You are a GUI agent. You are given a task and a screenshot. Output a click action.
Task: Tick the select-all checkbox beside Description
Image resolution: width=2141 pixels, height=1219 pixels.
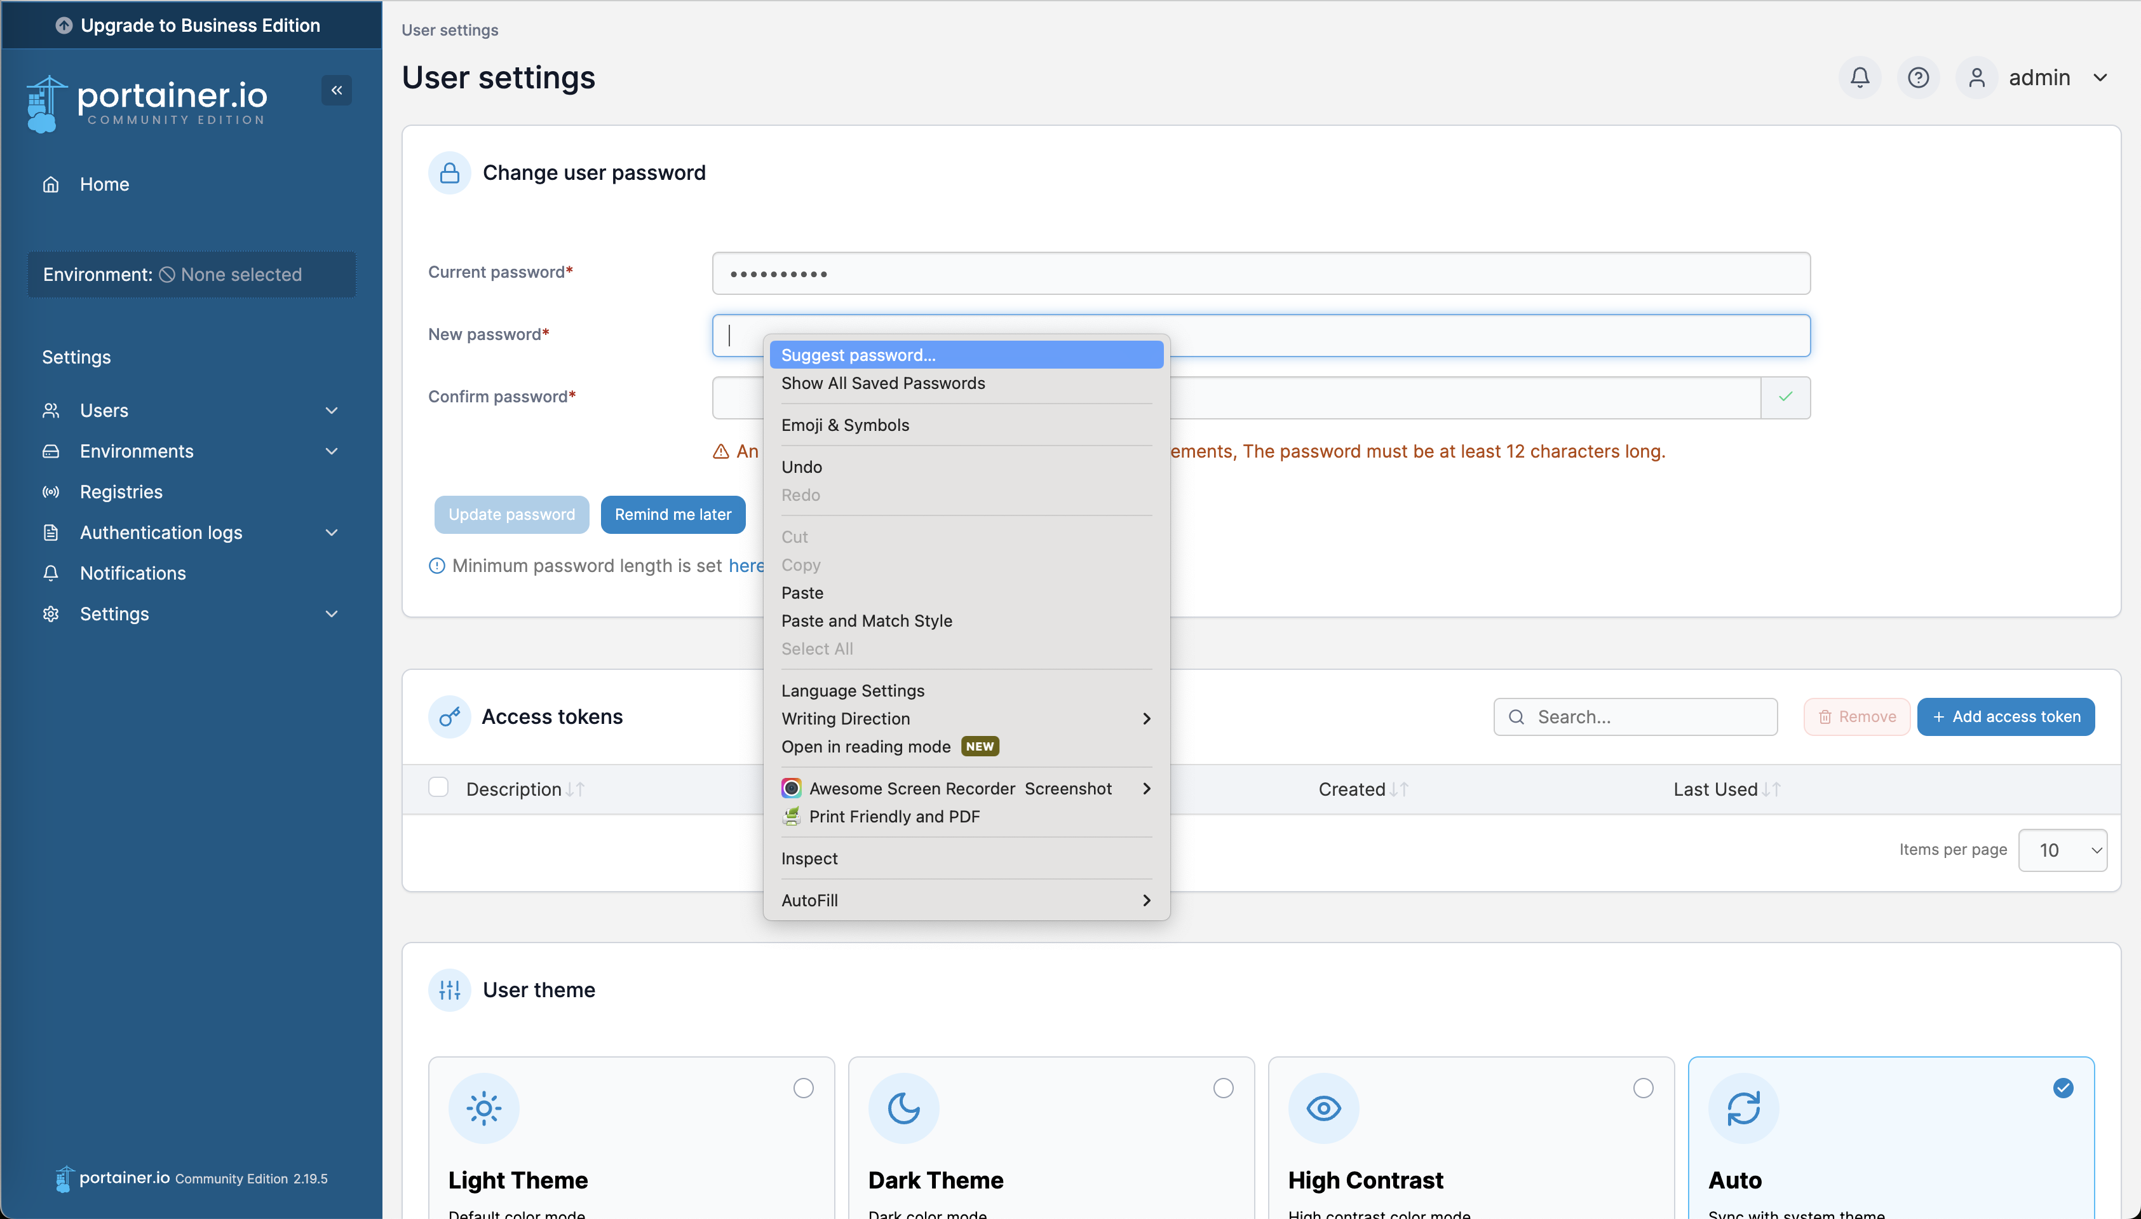click(438, 787)
